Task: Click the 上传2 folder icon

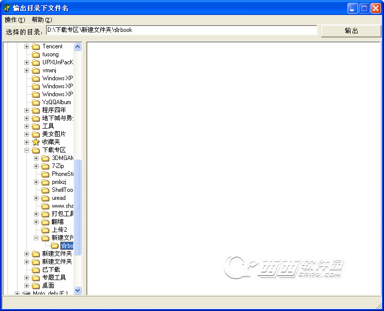Action: (45, 230)
